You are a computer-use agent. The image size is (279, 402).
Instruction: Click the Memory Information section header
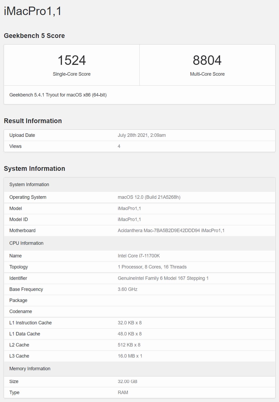pos(140,369)
